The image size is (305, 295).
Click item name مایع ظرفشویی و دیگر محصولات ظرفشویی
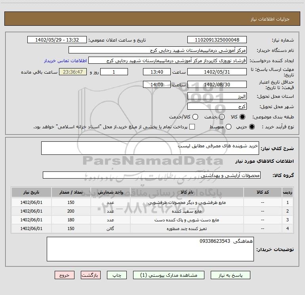[187, 203]
